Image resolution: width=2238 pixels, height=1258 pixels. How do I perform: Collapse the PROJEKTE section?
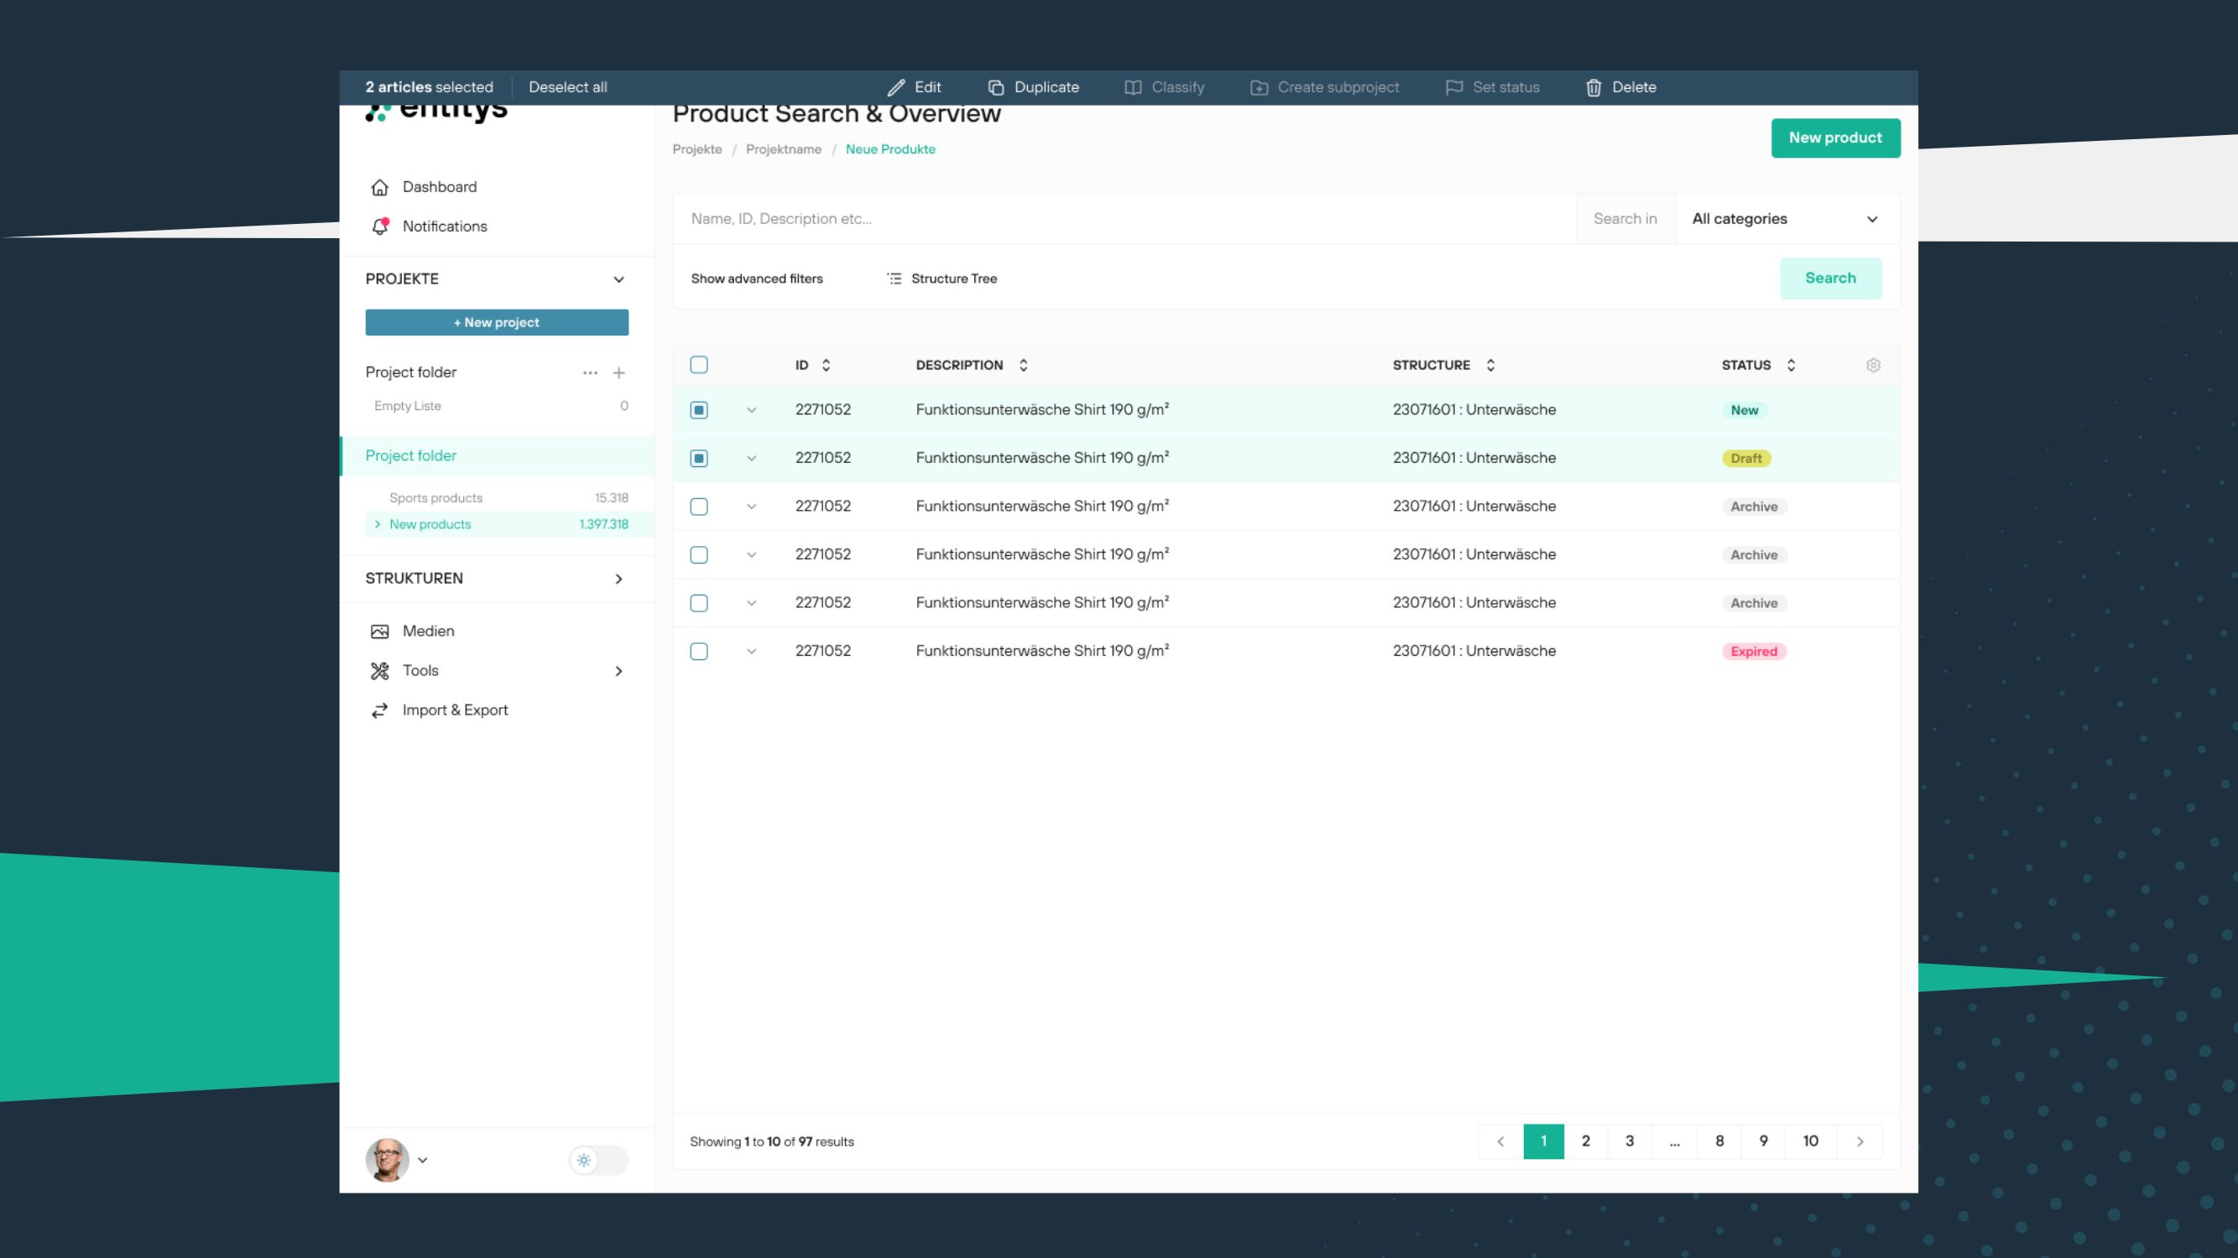(x=618, y=278)
